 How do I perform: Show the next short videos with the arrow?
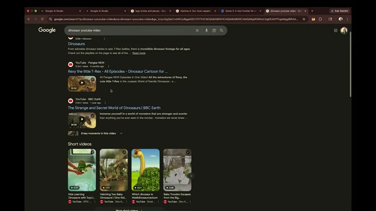tap(191, 176)
